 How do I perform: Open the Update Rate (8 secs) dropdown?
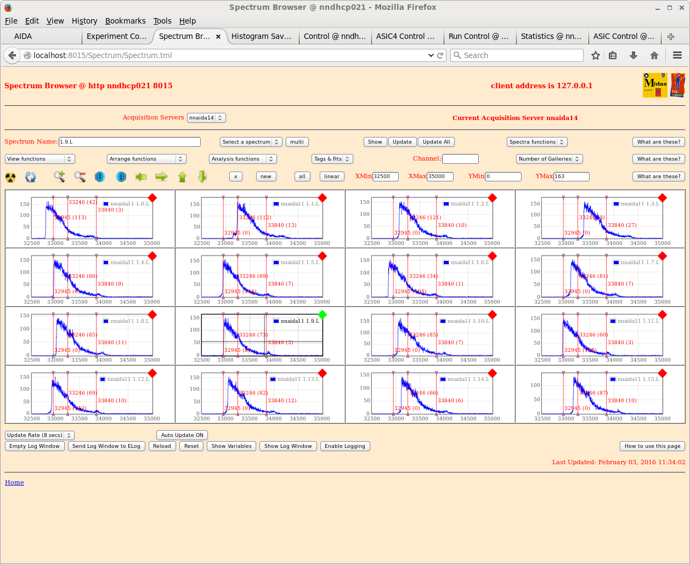pyautogui.click(x=39, y=435)
